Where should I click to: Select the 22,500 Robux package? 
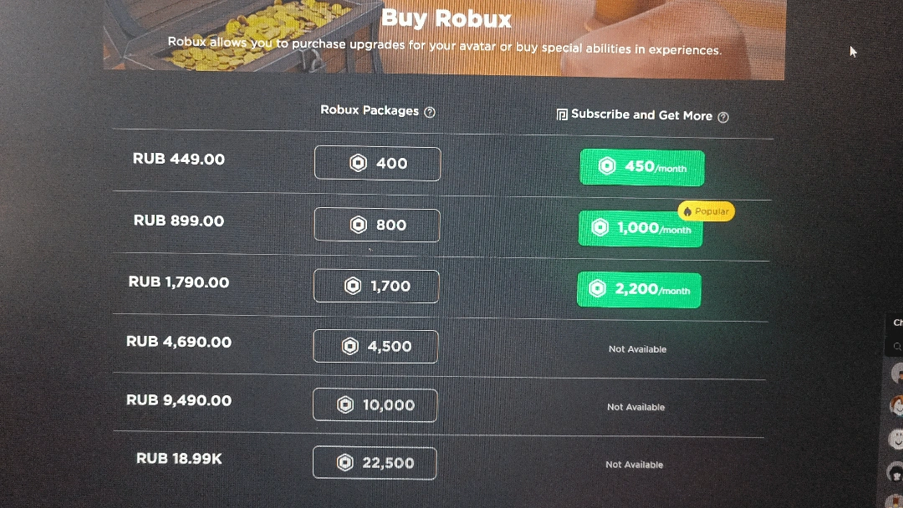tap(375, 463)
